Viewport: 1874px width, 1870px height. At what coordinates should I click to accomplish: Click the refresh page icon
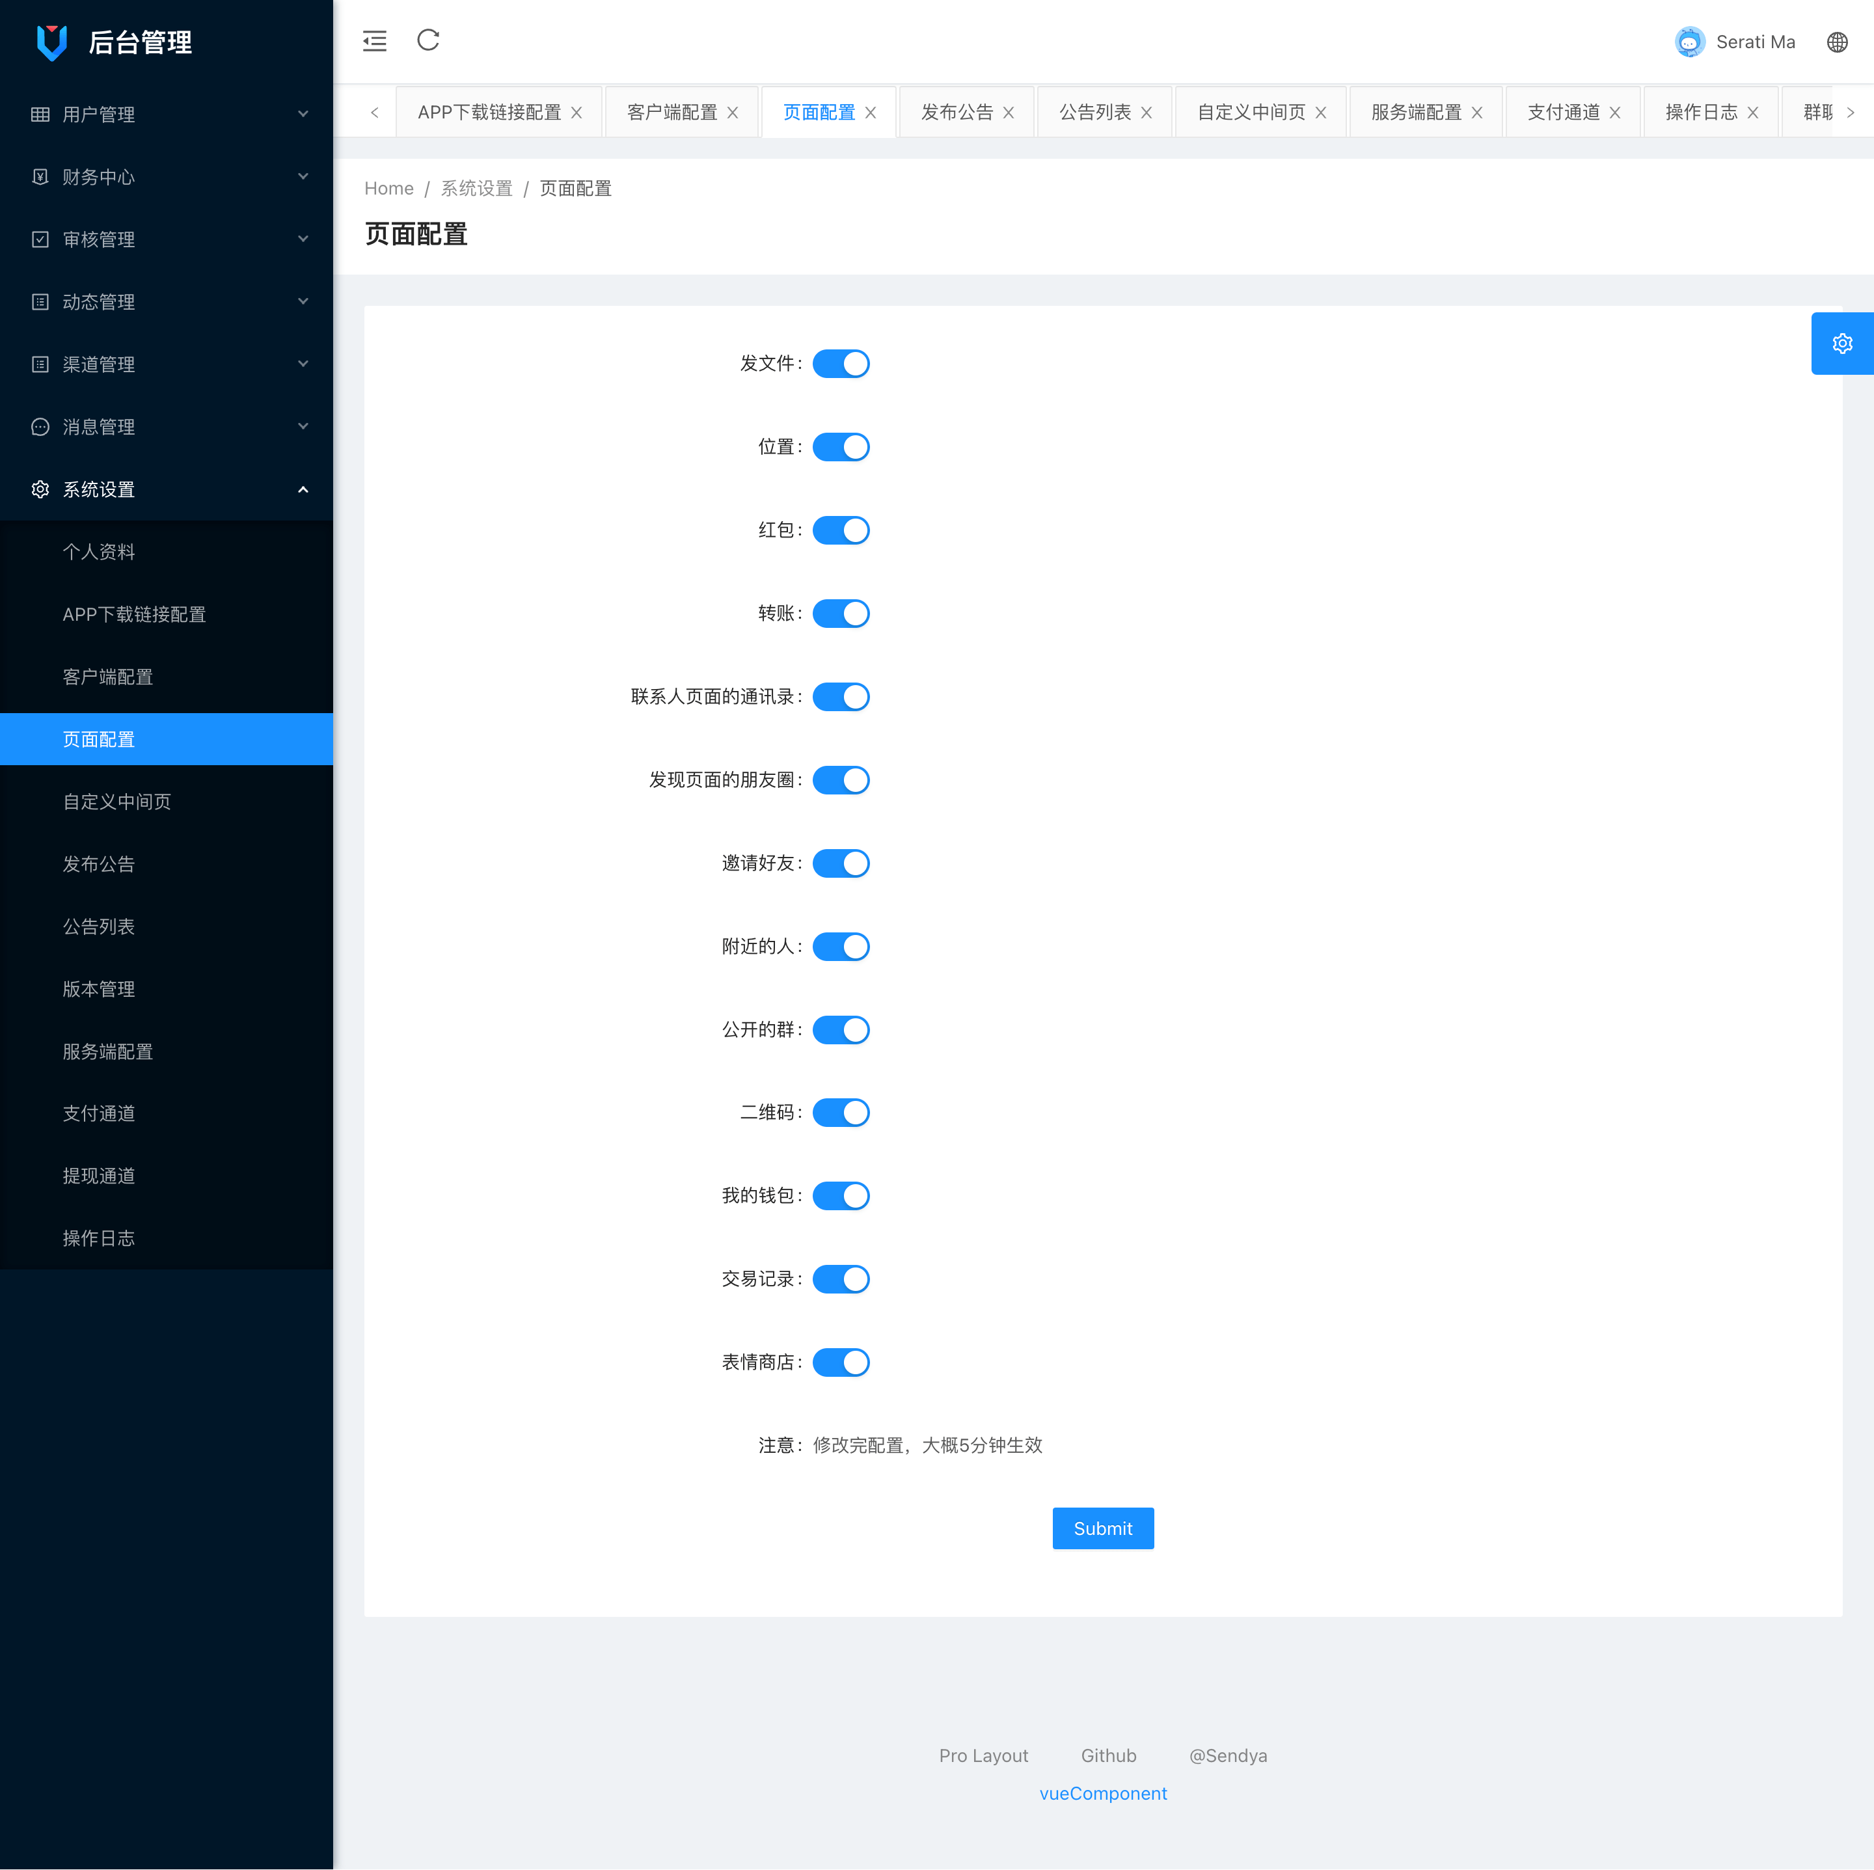429,41
